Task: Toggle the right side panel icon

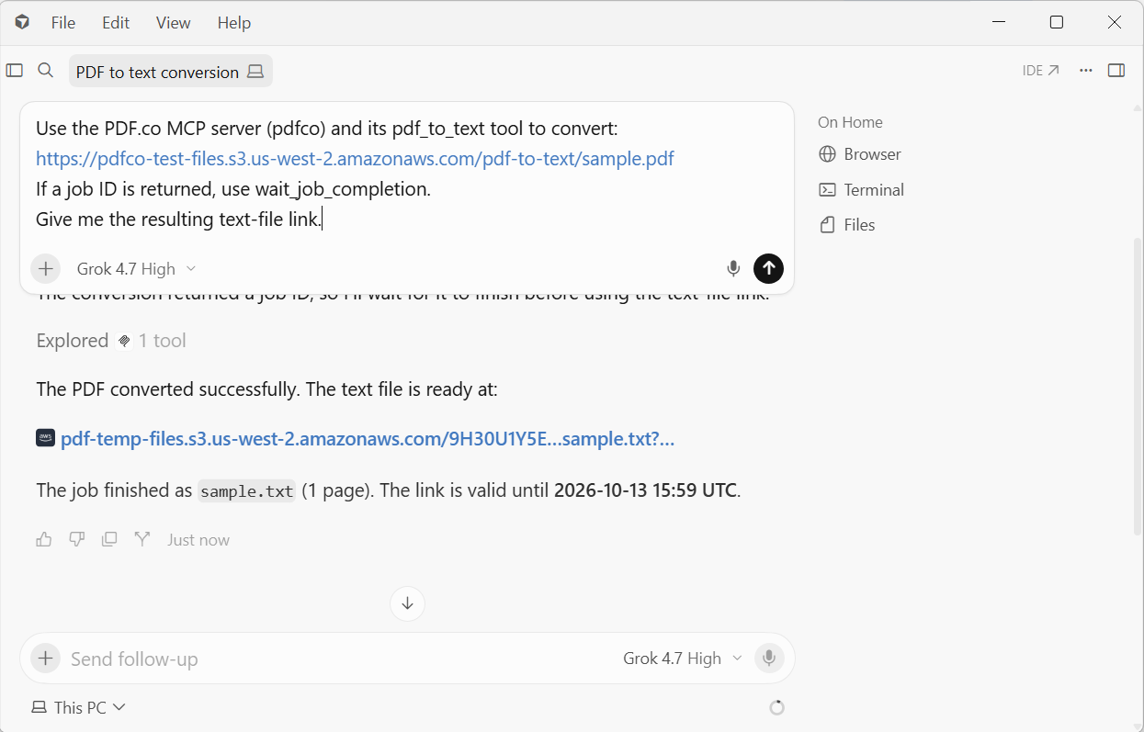Action: [1116, 70]
